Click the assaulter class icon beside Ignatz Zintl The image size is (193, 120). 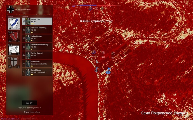point(23,21)
